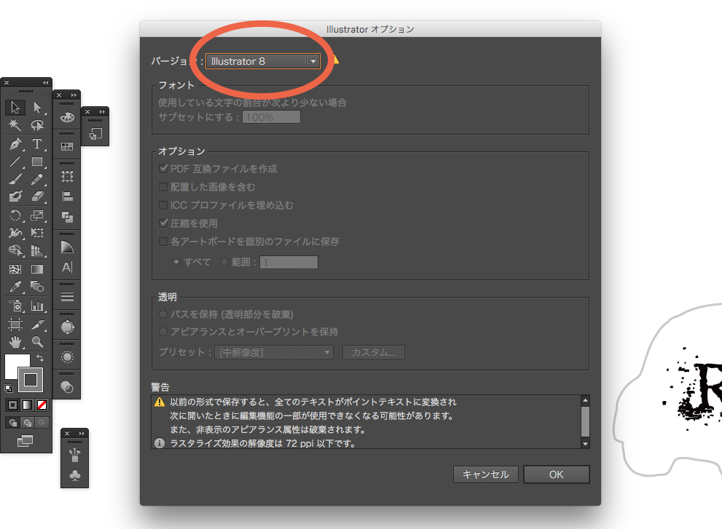The width and height of the screenshot is (722, 529).
Task: Switch to Draw Normal mode
Action: click(x=13, y=422)
